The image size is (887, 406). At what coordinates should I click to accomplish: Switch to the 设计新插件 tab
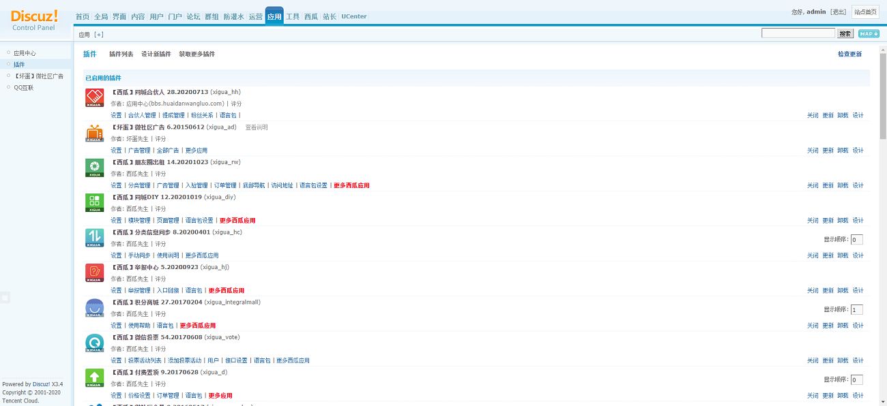point(156,54)
